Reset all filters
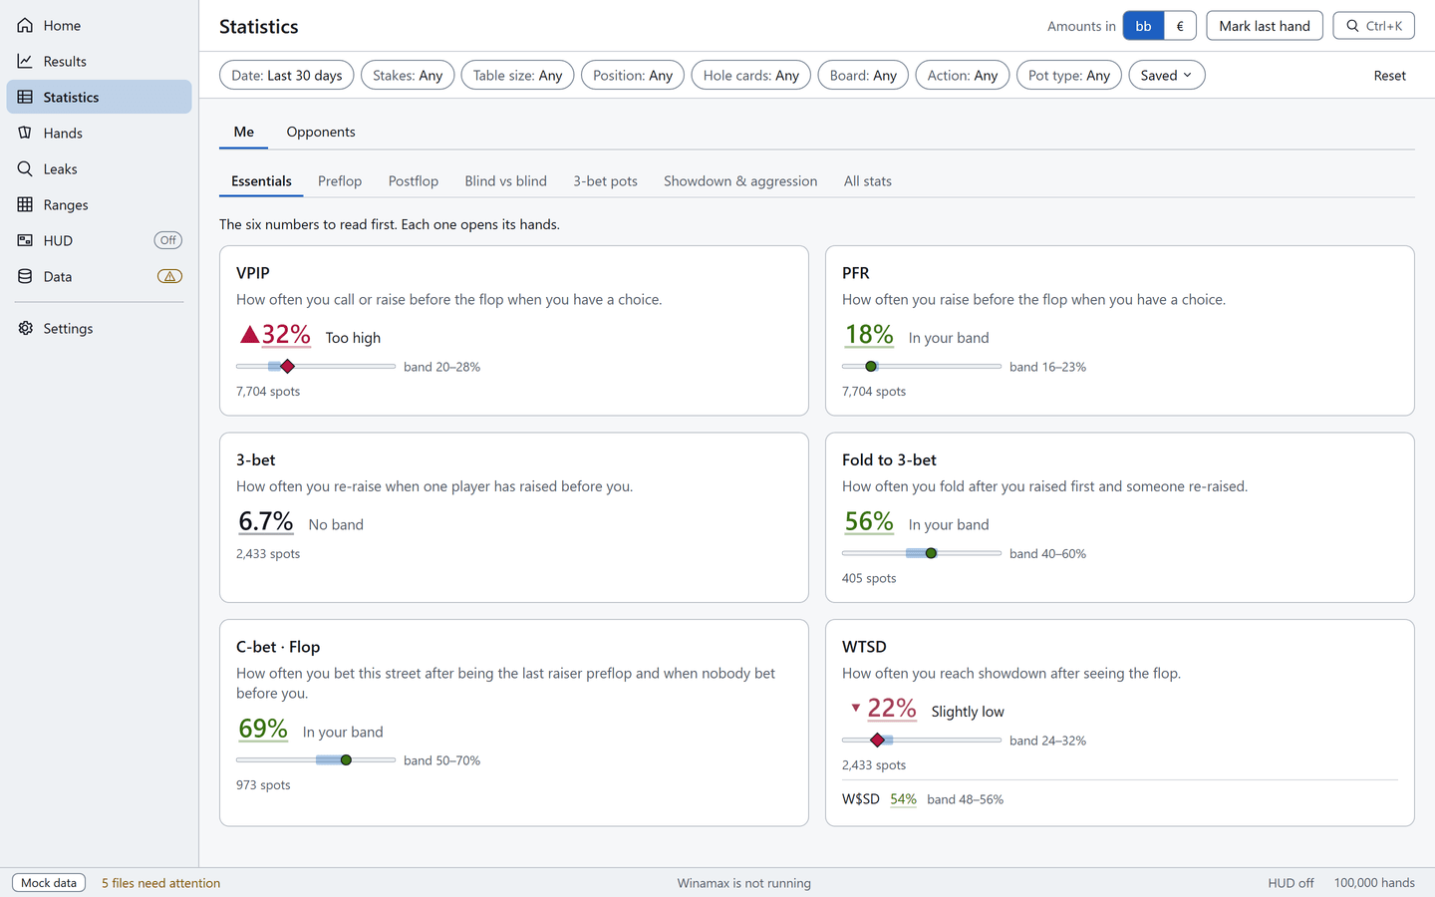The image size is (1435, 897). pyautogui.click(x=1389, y=75)
